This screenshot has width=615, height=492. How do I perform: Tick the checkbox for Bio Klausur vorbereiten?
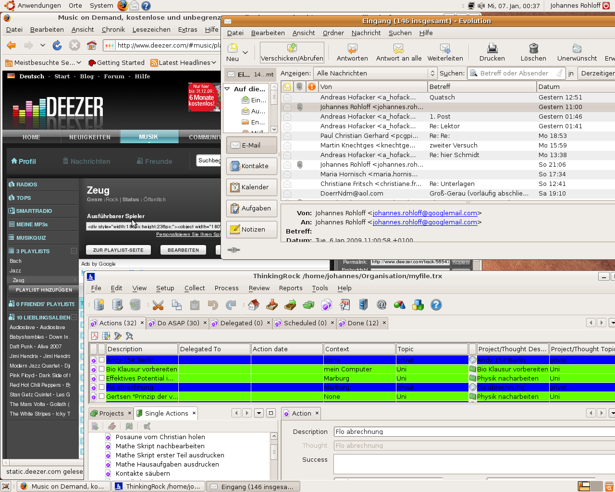click(x=101, y=369)
